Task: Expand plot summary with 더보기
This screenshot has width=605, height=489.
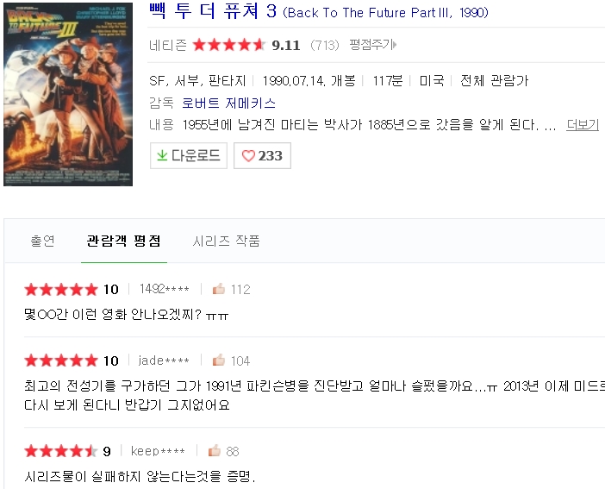Action: coord(583,125)
